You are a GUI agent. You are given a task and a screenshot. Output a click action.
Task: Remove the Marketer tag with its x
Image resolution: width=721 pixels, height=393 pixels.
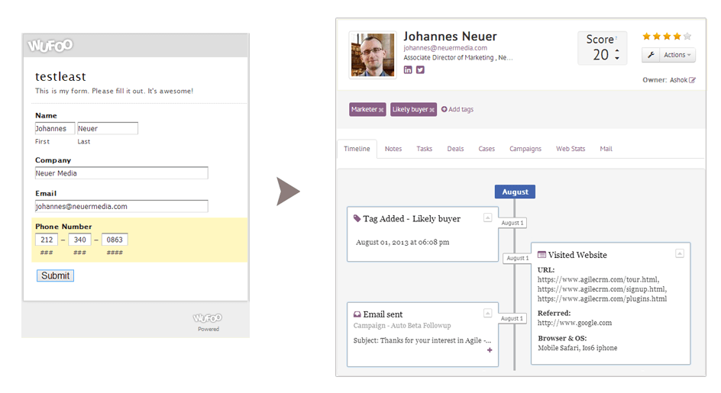(381, 110)
